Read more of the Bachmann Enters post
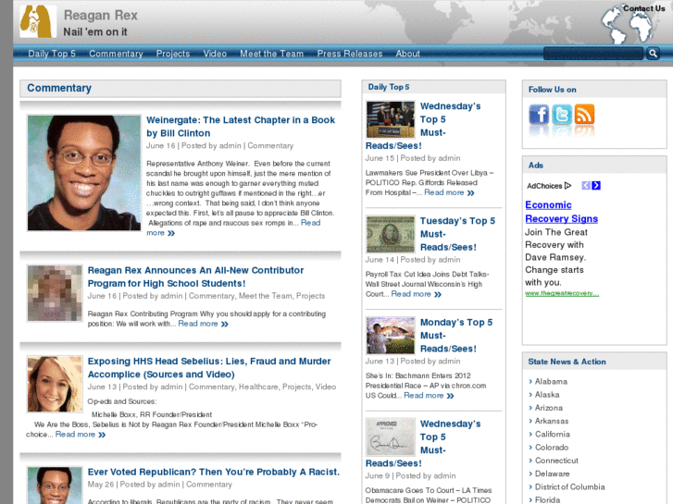The width and height of the screenshot is (673, 504). click(429, 396)
